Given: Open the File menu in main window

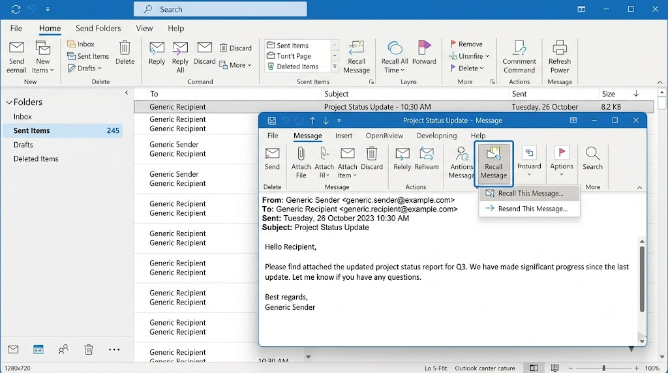Looking at the screenshot, I should pyautogui.click(x=16, y=28).
